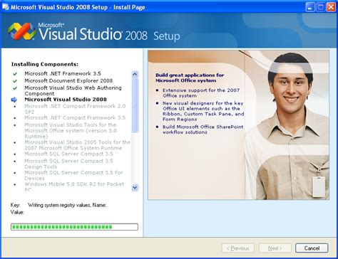This screenshot has width=338, height=259.
Task: Minimize the setup window
Action: pos(309,7)
